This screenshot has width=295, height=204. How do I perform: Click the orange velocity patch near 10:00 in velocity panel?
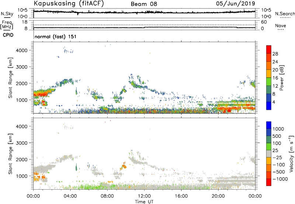click(x=124, y=166)
